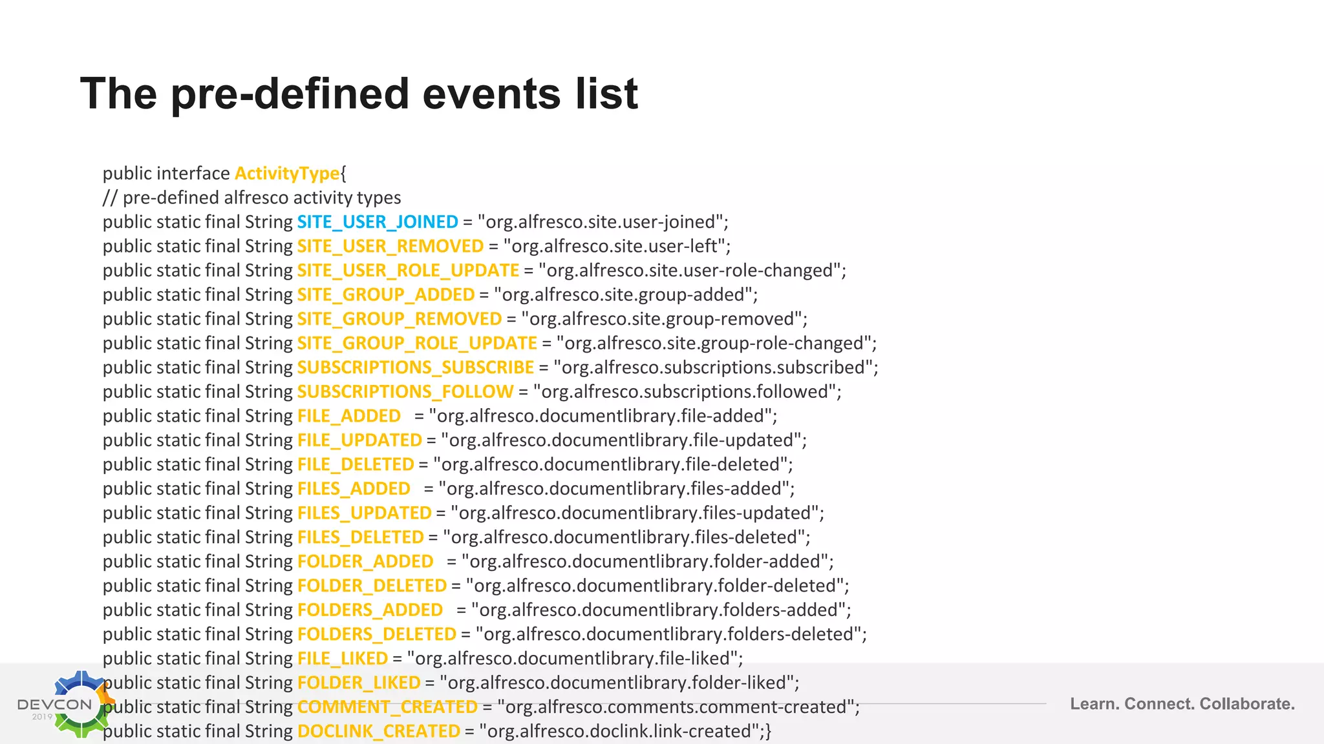
Task: Click the 'Learn. Connect. Collaborate.' tagline
Action: tap(1182, 704)
